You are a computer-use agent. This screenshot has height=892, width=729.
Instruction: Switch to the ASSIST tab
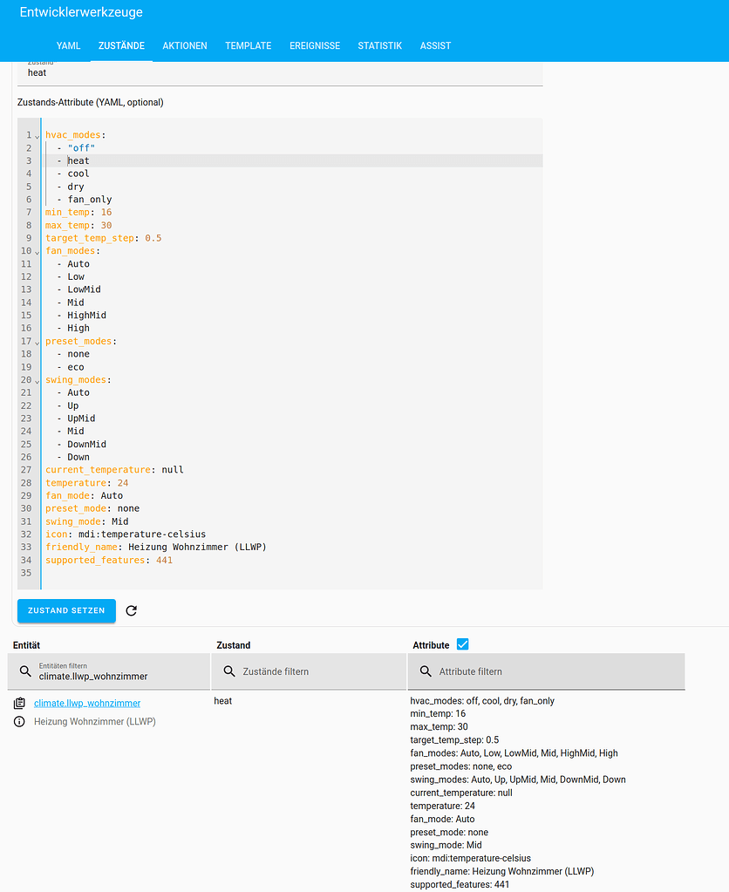435,45
